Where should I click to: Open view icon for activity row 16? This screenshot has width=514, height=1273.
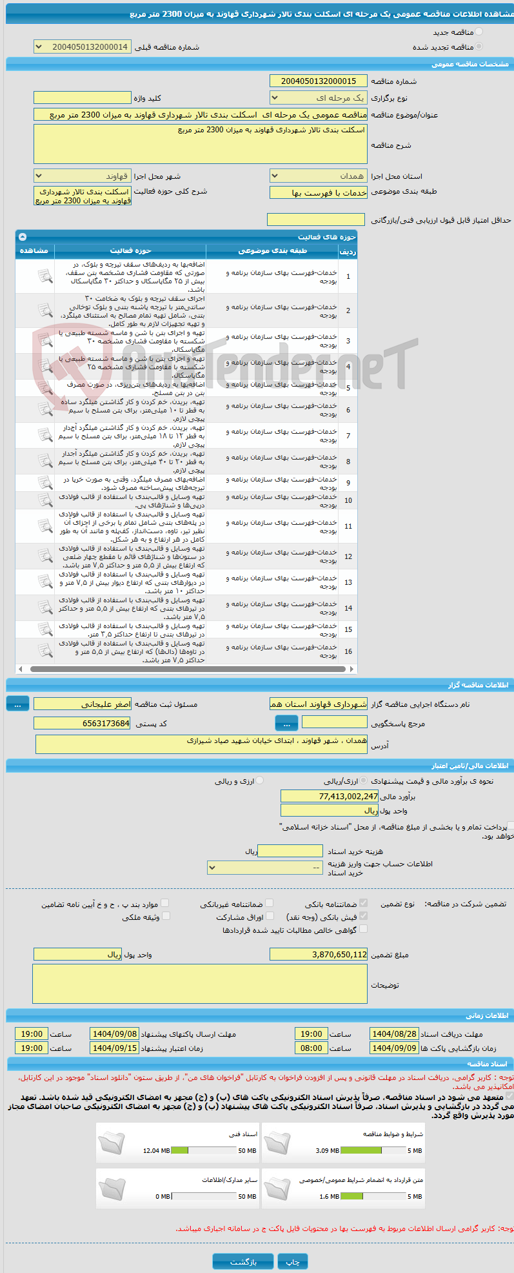[x=45, y=651]
